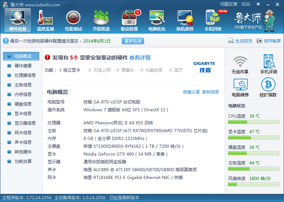Select 声卡信息 in sidebar

tap(21, 142)
